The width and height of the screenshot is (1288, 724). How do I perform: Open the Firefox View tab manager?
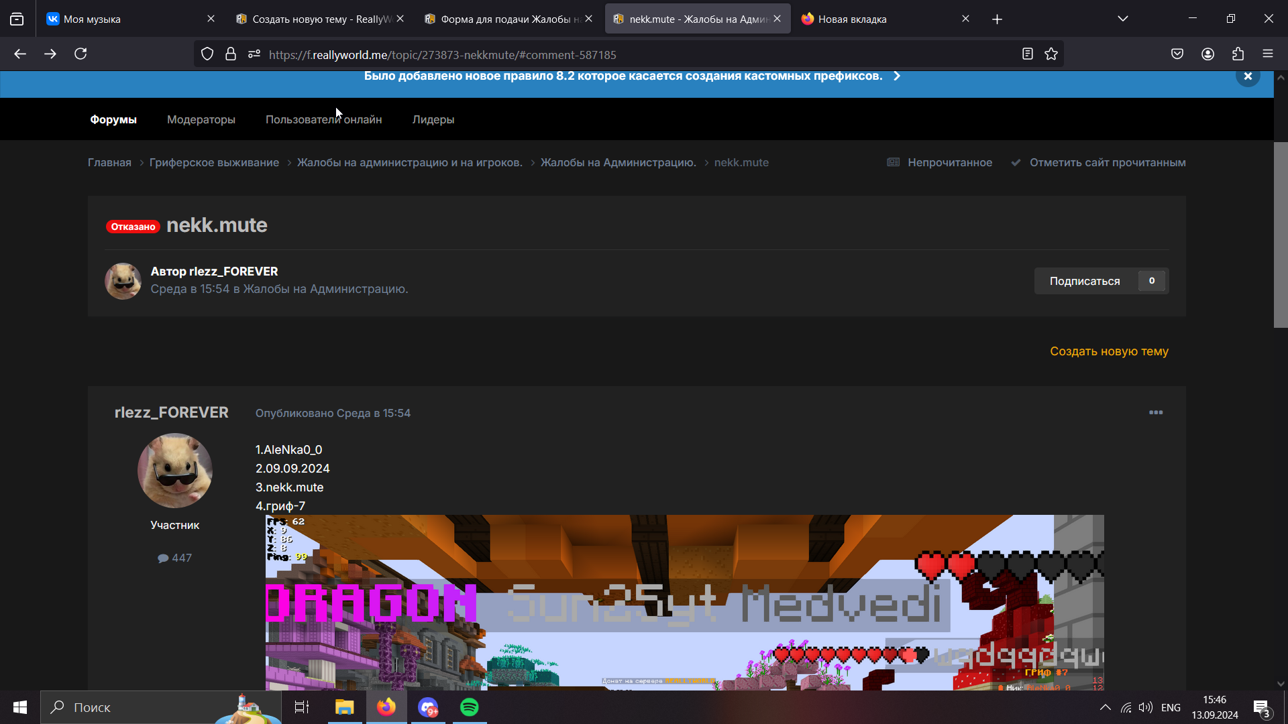(17, 19)
